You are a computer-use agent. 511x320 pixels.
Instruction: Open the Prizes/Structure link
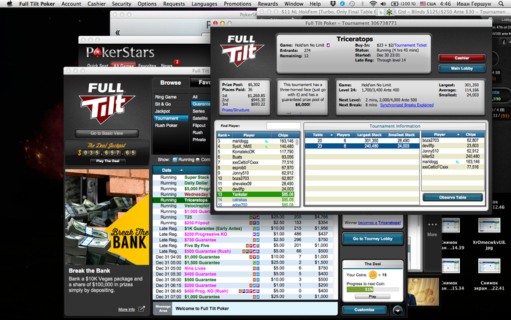pos(236,110)
